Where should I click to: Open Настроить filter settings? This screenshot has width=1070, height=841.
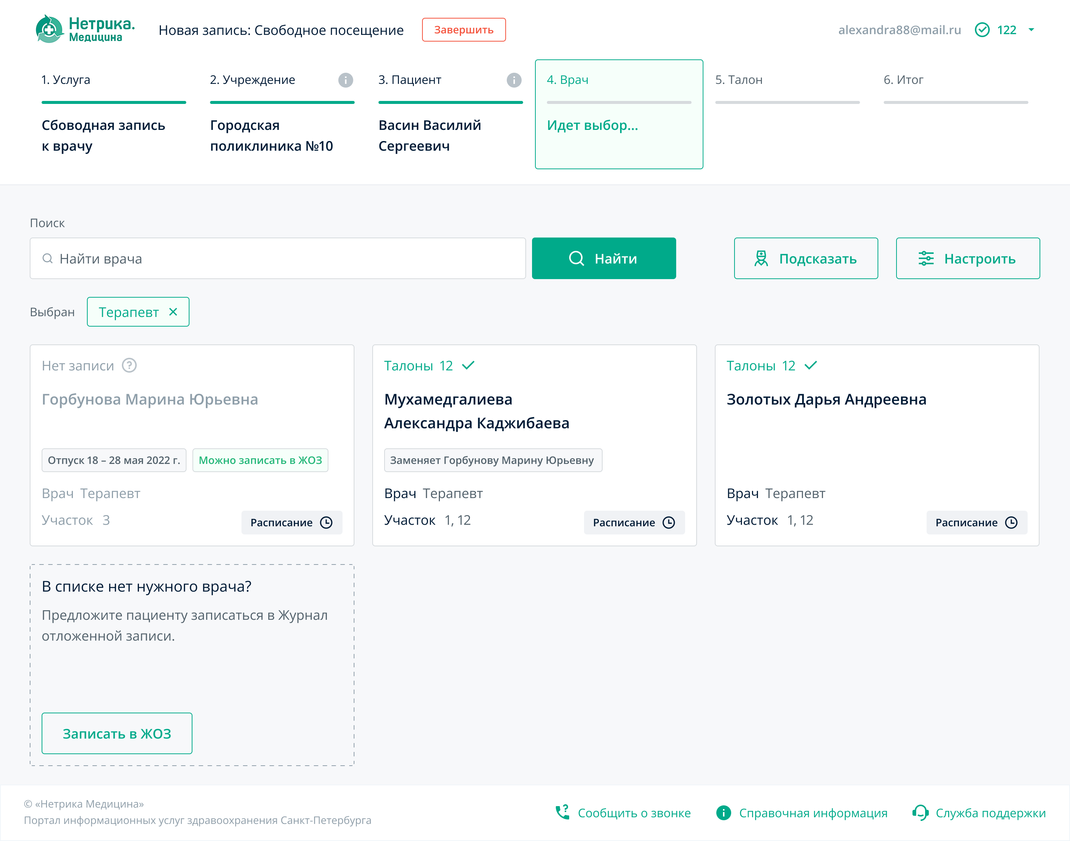pyautogui.click(x=967, y=259)
